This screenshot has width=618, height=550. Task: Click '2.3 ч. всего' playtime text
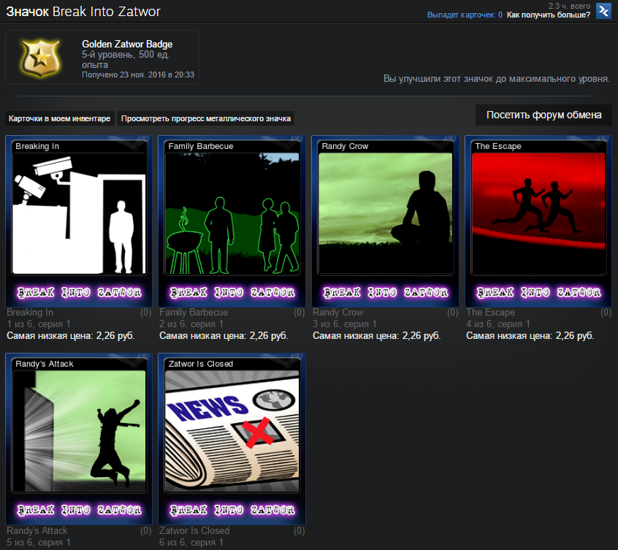tap(569, 6)
